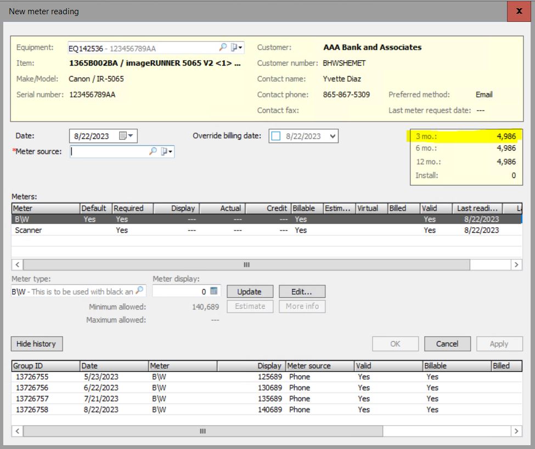The width and height of the screenshot is (535, 449).
Task: Click the Meter type magnifier lookup icon
Action: pos(139,291)
